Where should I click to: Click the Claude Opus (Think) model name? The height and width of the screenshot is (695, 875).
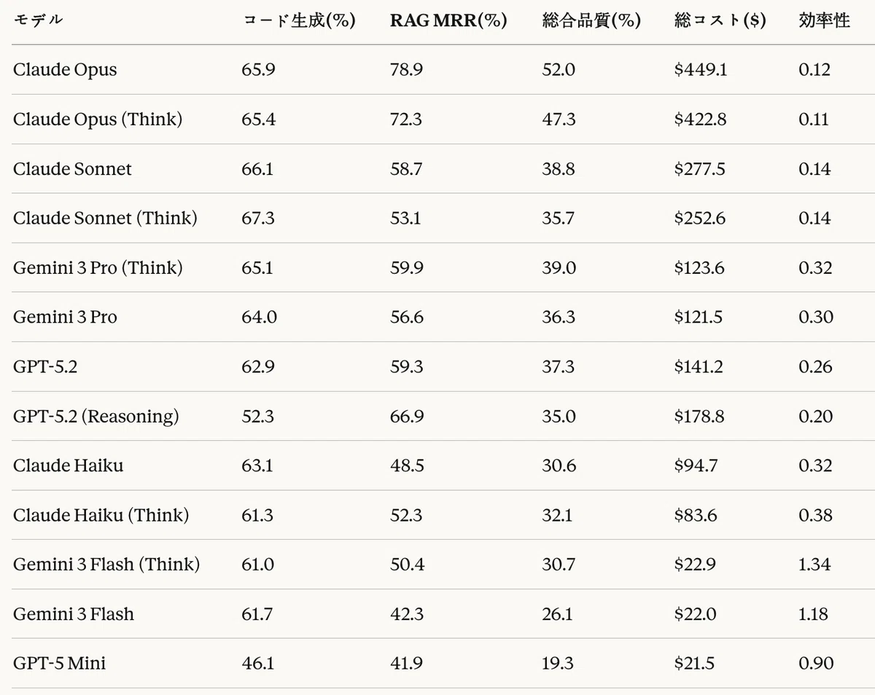[98, 119]
